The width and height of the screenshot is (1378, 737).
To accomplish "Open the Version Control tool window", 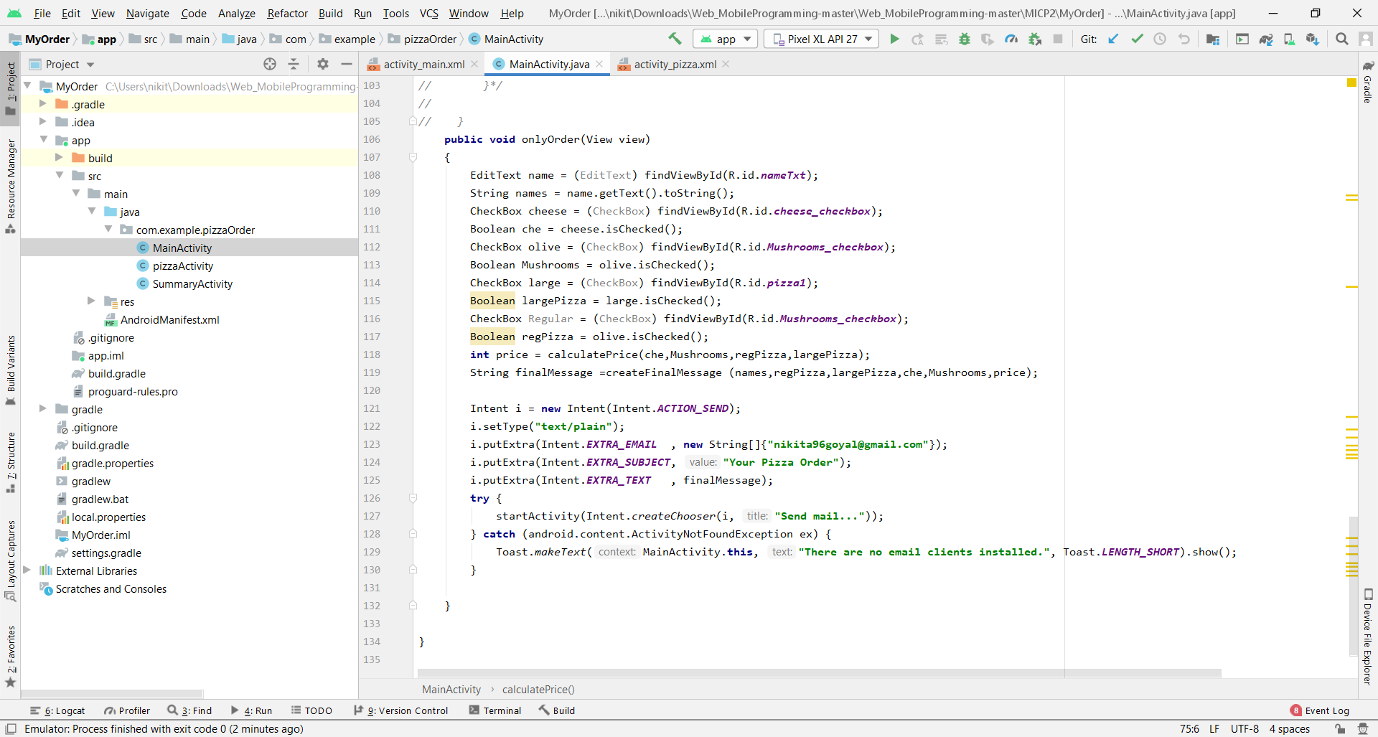I will tap(401, 710).
